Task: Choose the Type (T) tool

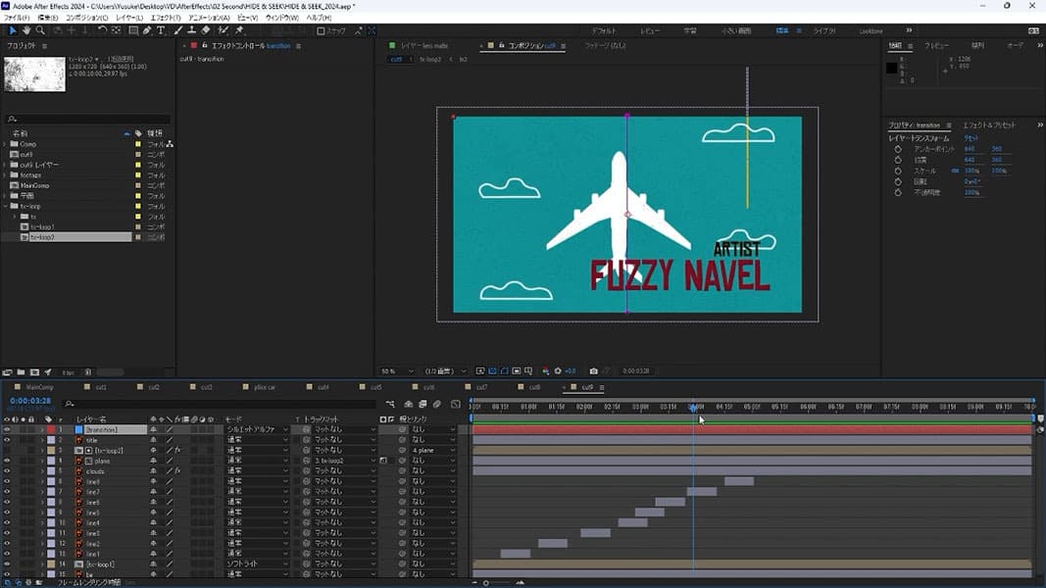Action: tap(162, 30)
